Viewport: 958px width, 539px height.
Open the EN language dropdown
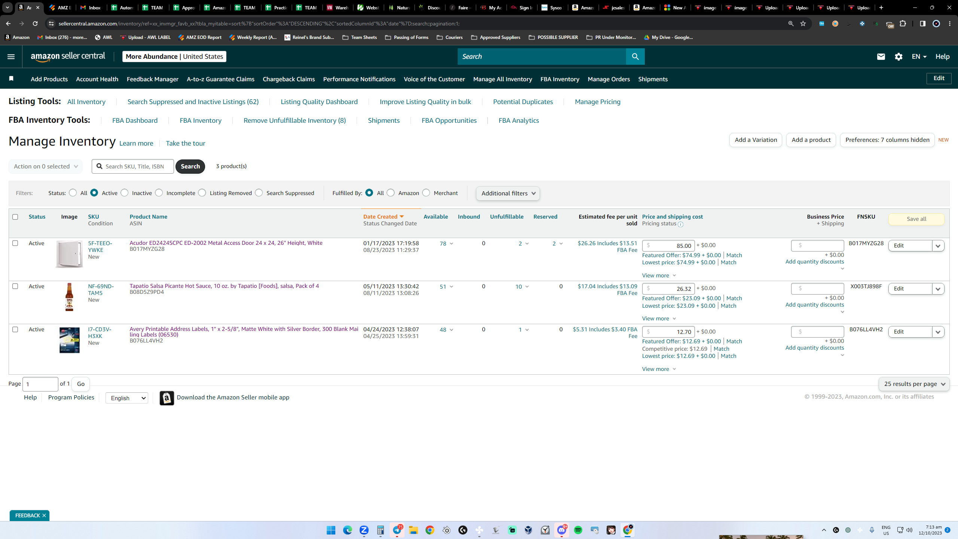pos(919,57)
